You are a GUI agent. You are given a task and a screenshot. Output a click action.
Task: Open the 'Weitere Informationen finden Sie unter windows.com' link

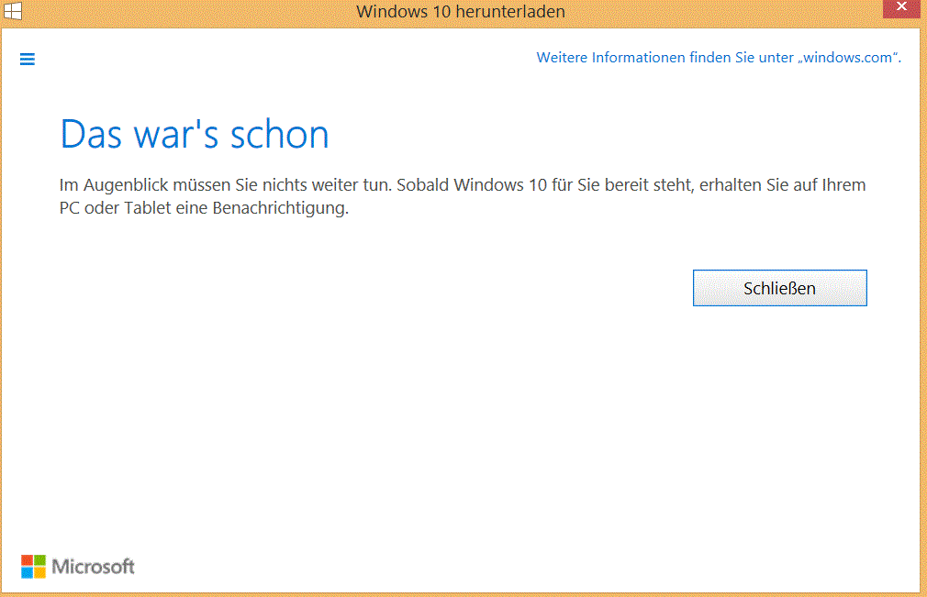coord(719,58)
